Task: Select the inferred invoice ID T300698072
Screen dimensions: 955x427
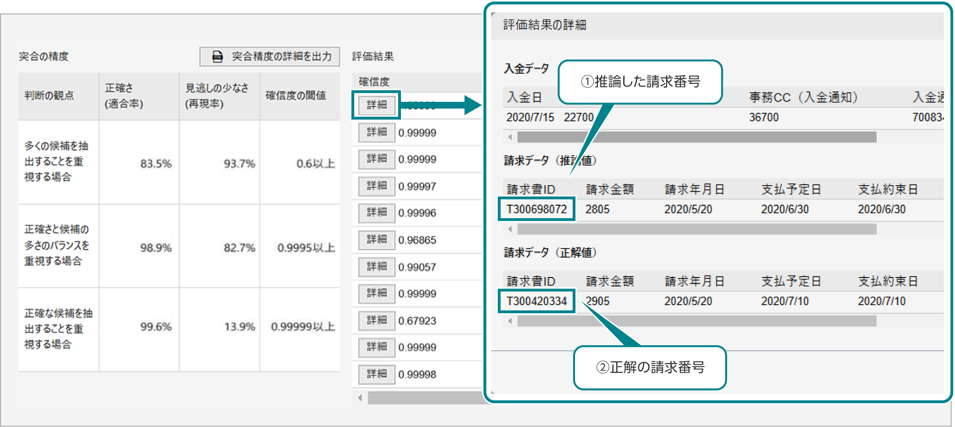Action: pos(536,209)
